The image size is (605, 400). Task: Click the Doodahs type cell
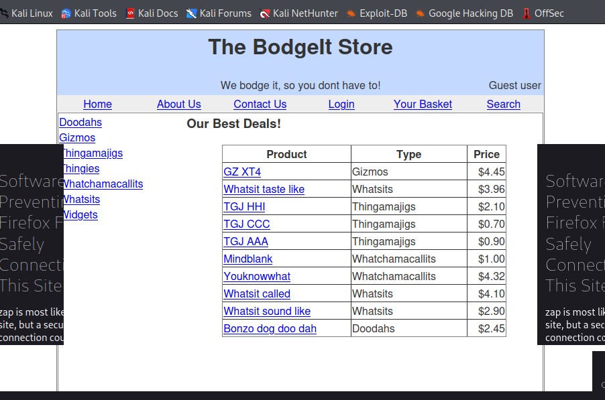tap(409, 329)
